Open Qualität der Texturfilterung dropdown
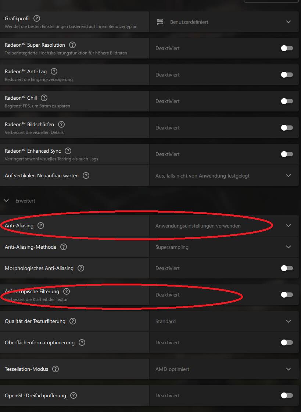Image resolution: width=301 pixels, height=412 pixels. click(x=224, y=322)
